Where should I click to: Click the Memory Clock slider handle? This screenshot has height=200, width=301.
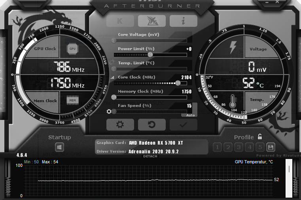tap(114, 97)
